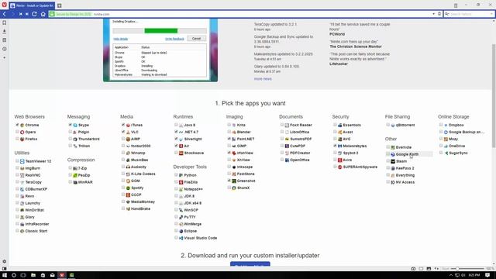496x279 pixels.
Task: Click the OneDrive label in Online Storage
Action: point(456,146)
